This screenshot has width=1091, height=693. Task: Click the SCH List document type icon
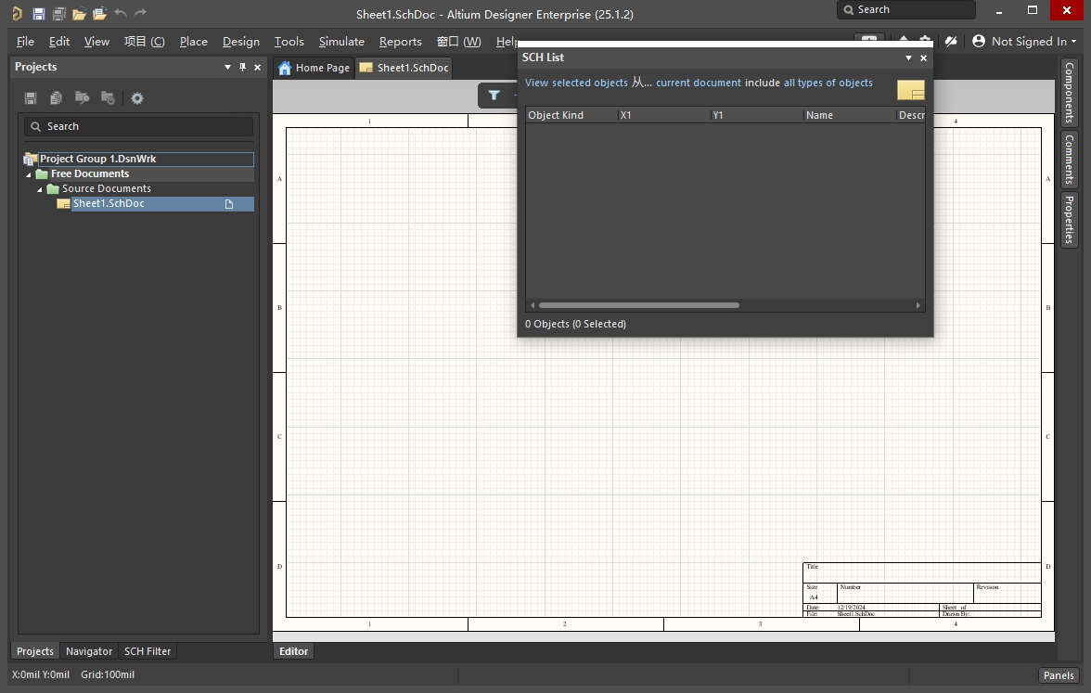(x=911, y=90)
